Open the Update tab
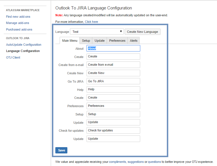Viewport: 217px width, 166px height. [x=99, y=41]
